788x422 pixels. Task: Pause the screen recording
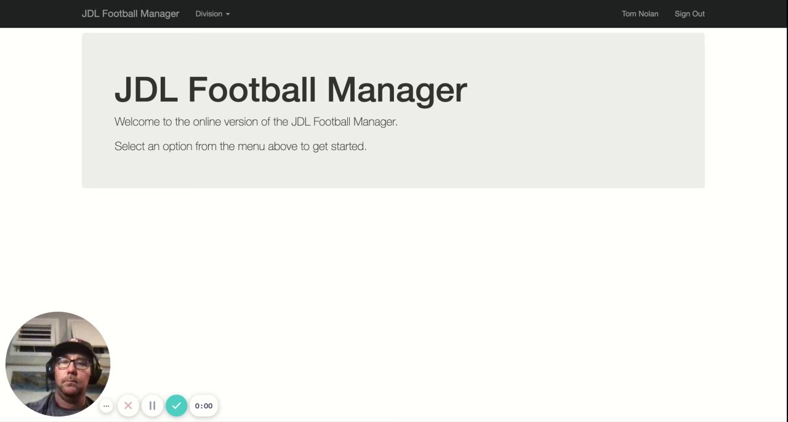pos(152,406)
